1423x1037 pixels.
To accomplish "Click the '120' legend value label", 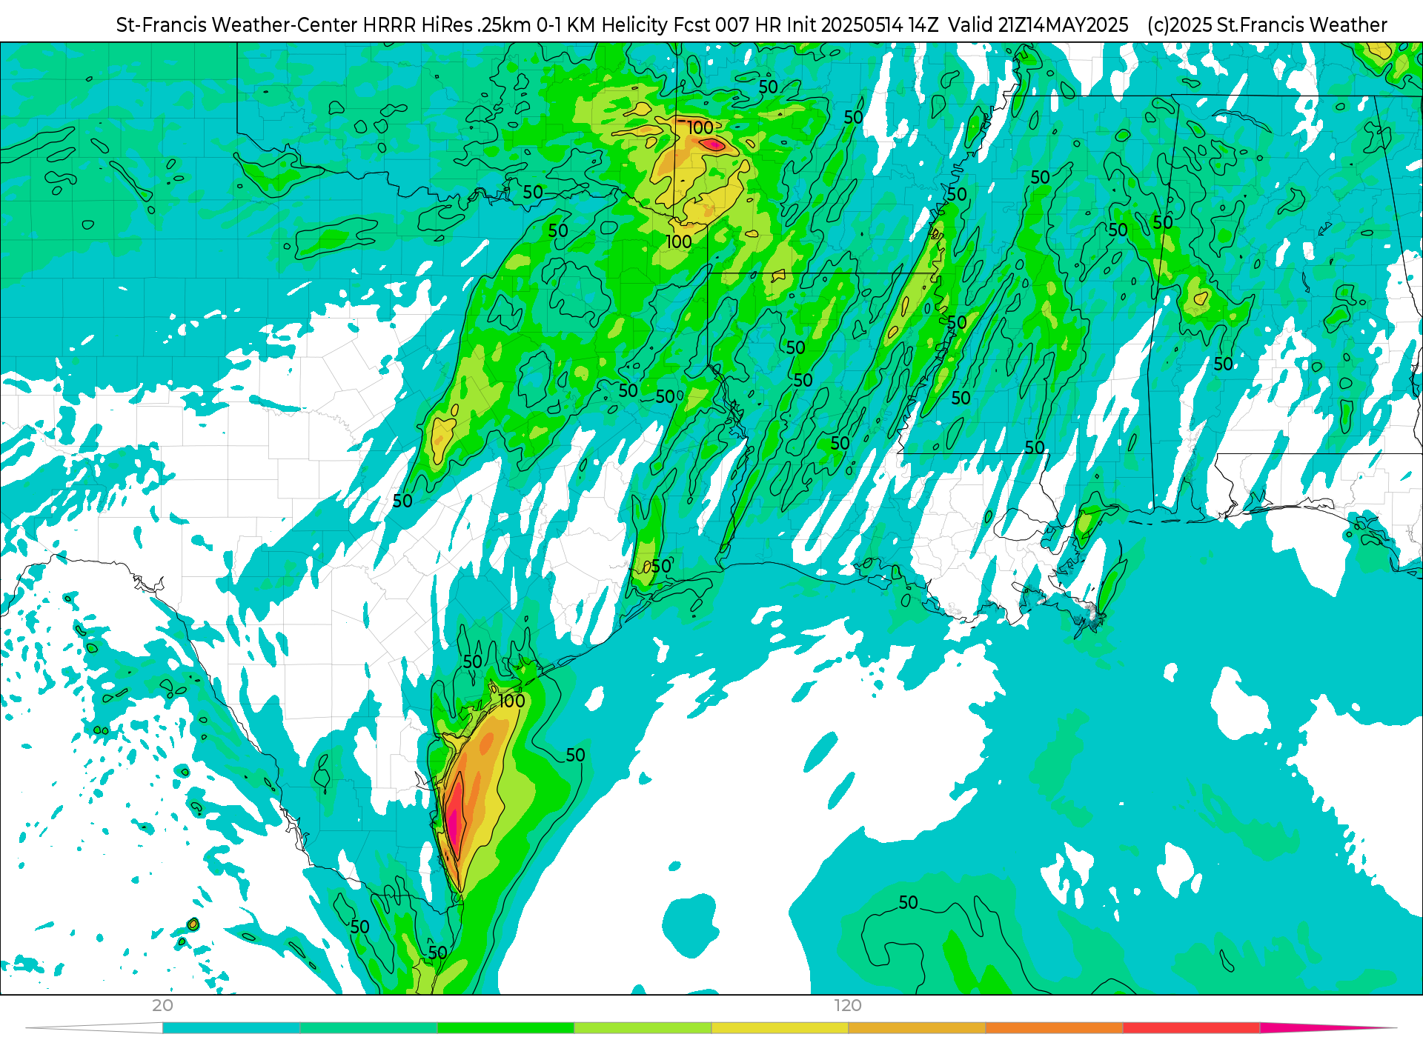I will click(x=848, y=1006).
